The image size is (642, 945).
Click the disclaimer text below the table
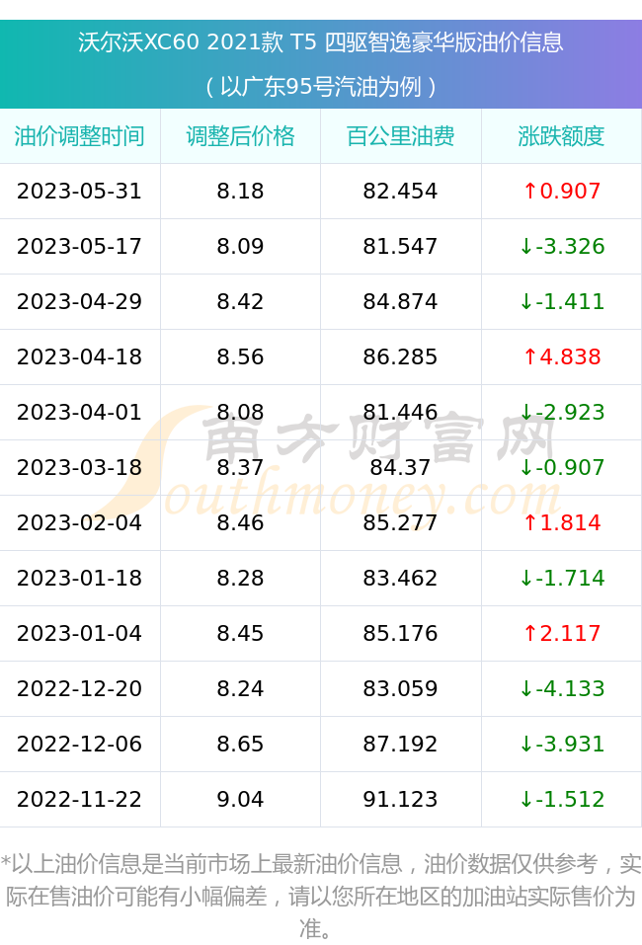pos(321,896)
